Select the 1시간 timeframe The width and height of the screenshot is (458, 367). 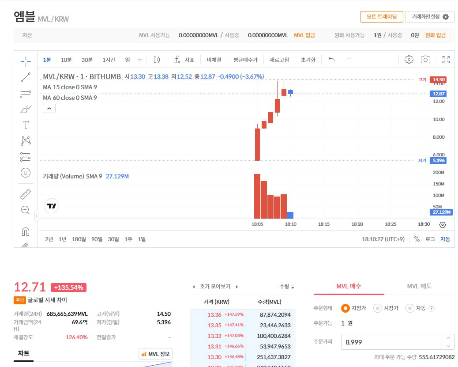point(109,60)
